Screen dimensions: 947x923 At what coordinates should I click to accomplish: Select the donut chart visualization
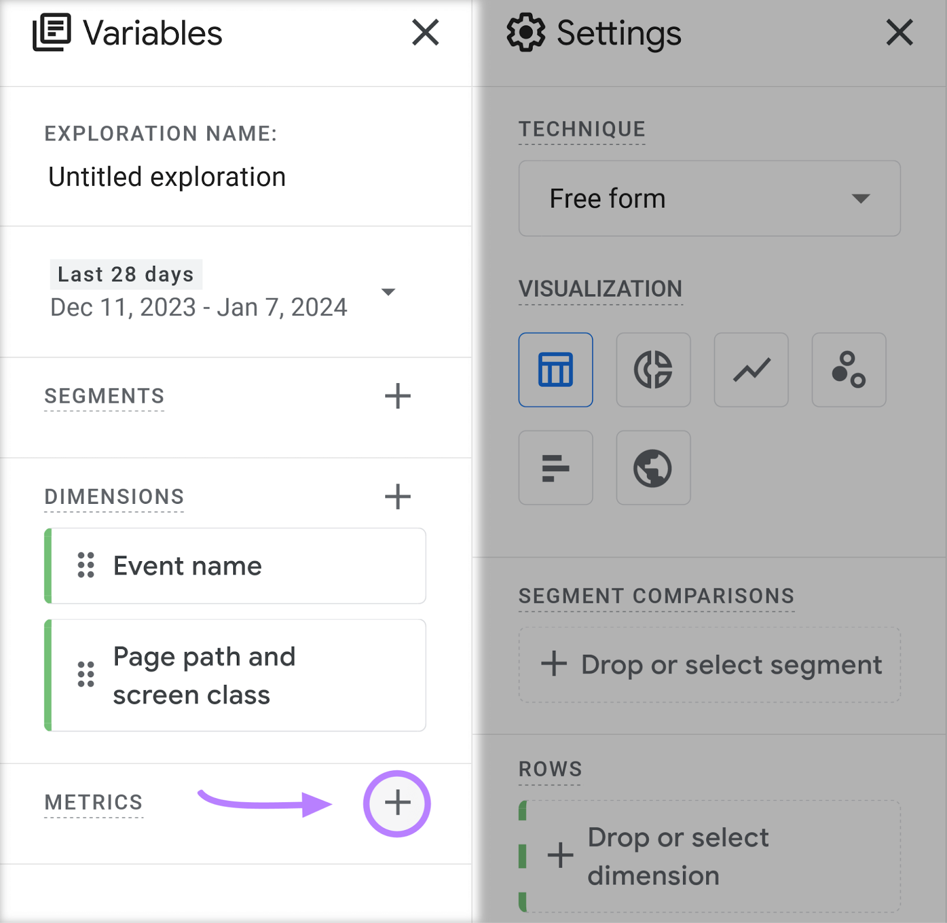[653, 369]
